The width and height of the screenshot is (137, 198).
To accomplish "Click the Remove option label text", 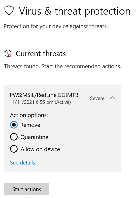I will (x=30, y=125).
